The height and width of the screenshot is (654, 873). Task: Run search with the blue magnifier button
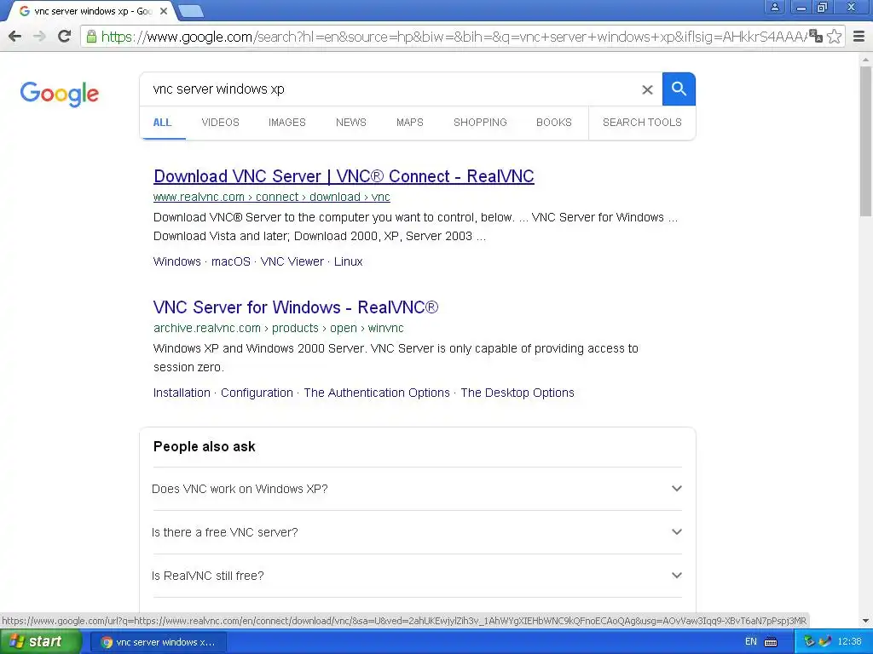[679, 89]
